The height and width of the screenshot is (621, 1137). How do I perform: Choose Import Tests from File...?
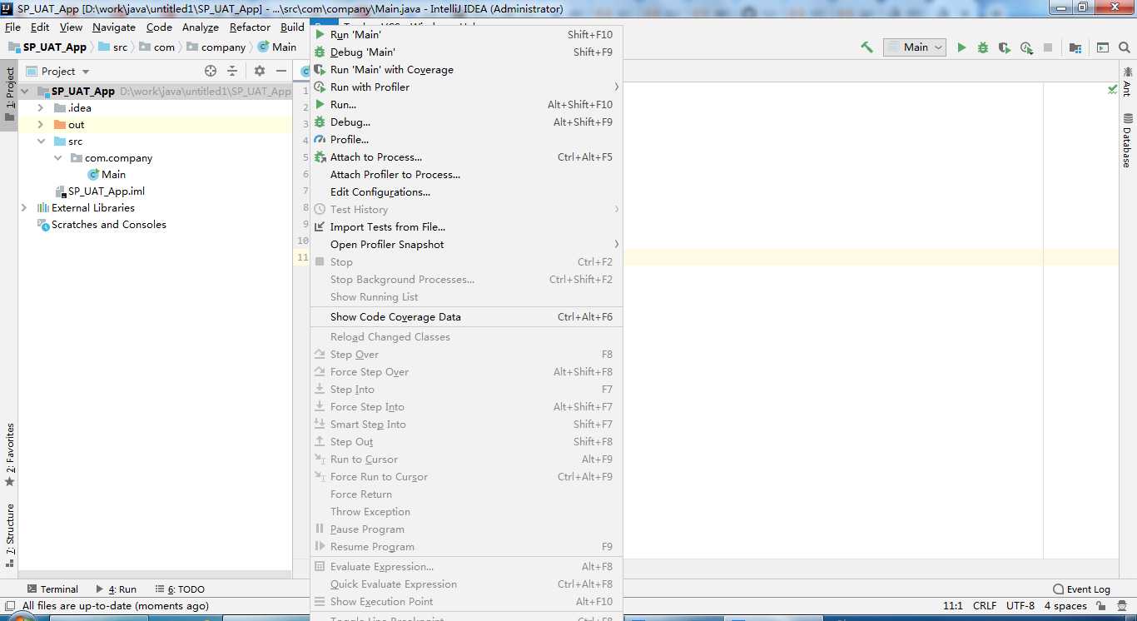(x=466, y=226)
